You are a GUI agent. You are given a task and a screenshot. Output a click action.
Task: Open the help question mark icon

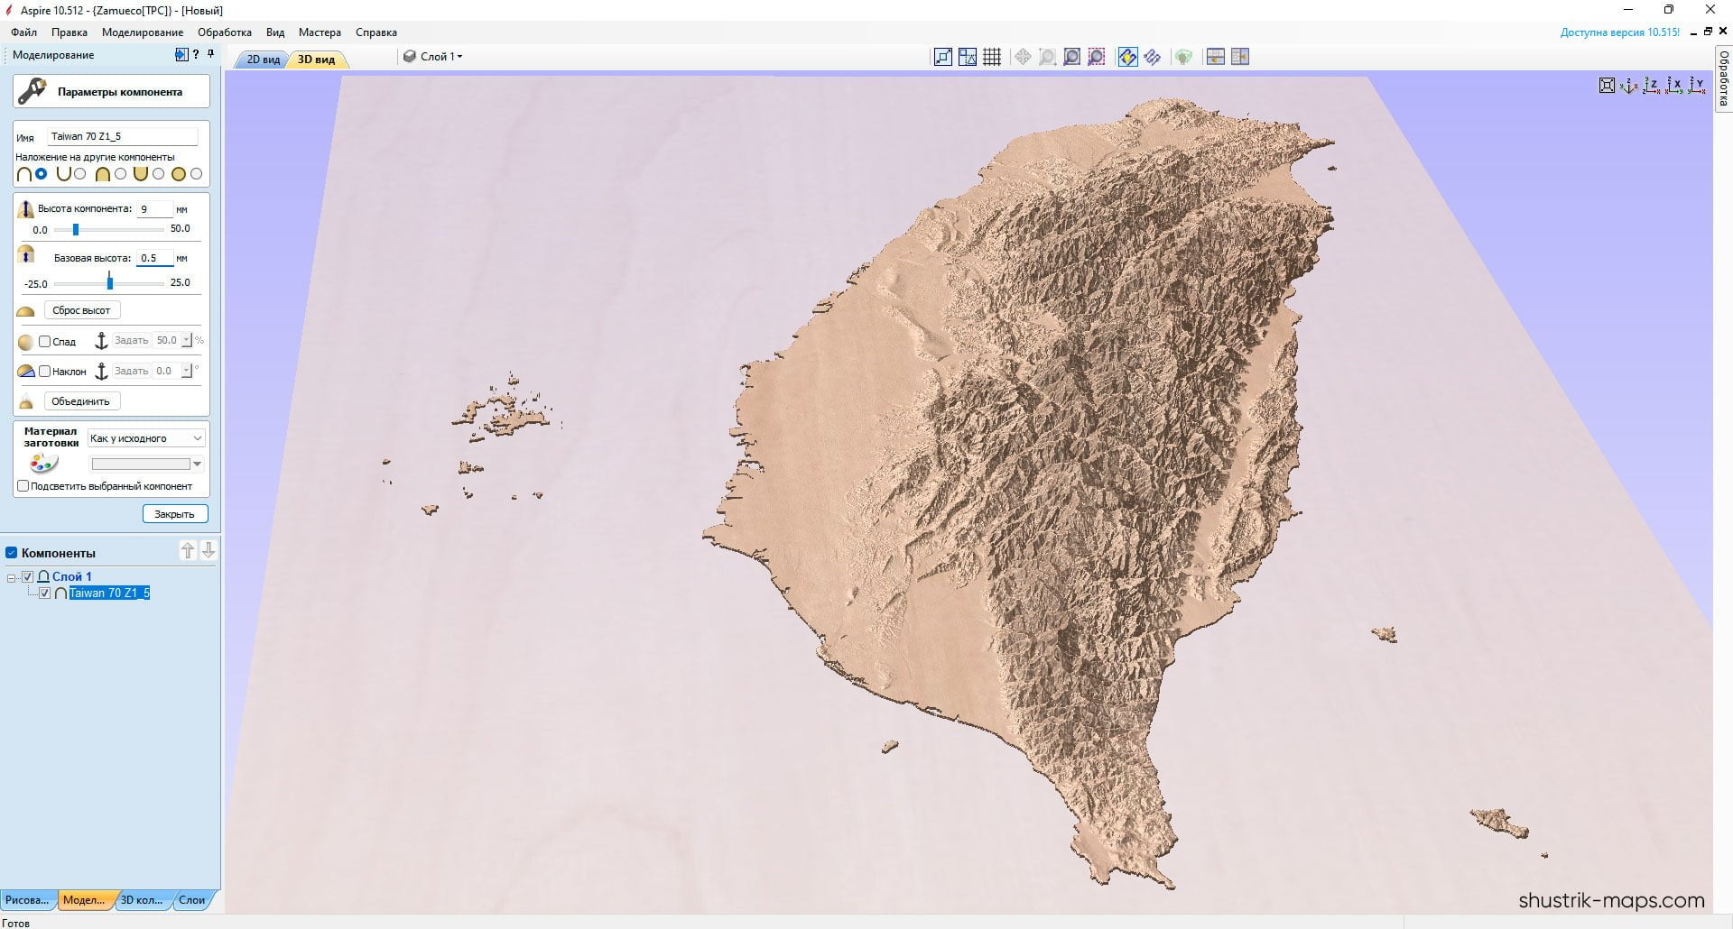[196, 55]
